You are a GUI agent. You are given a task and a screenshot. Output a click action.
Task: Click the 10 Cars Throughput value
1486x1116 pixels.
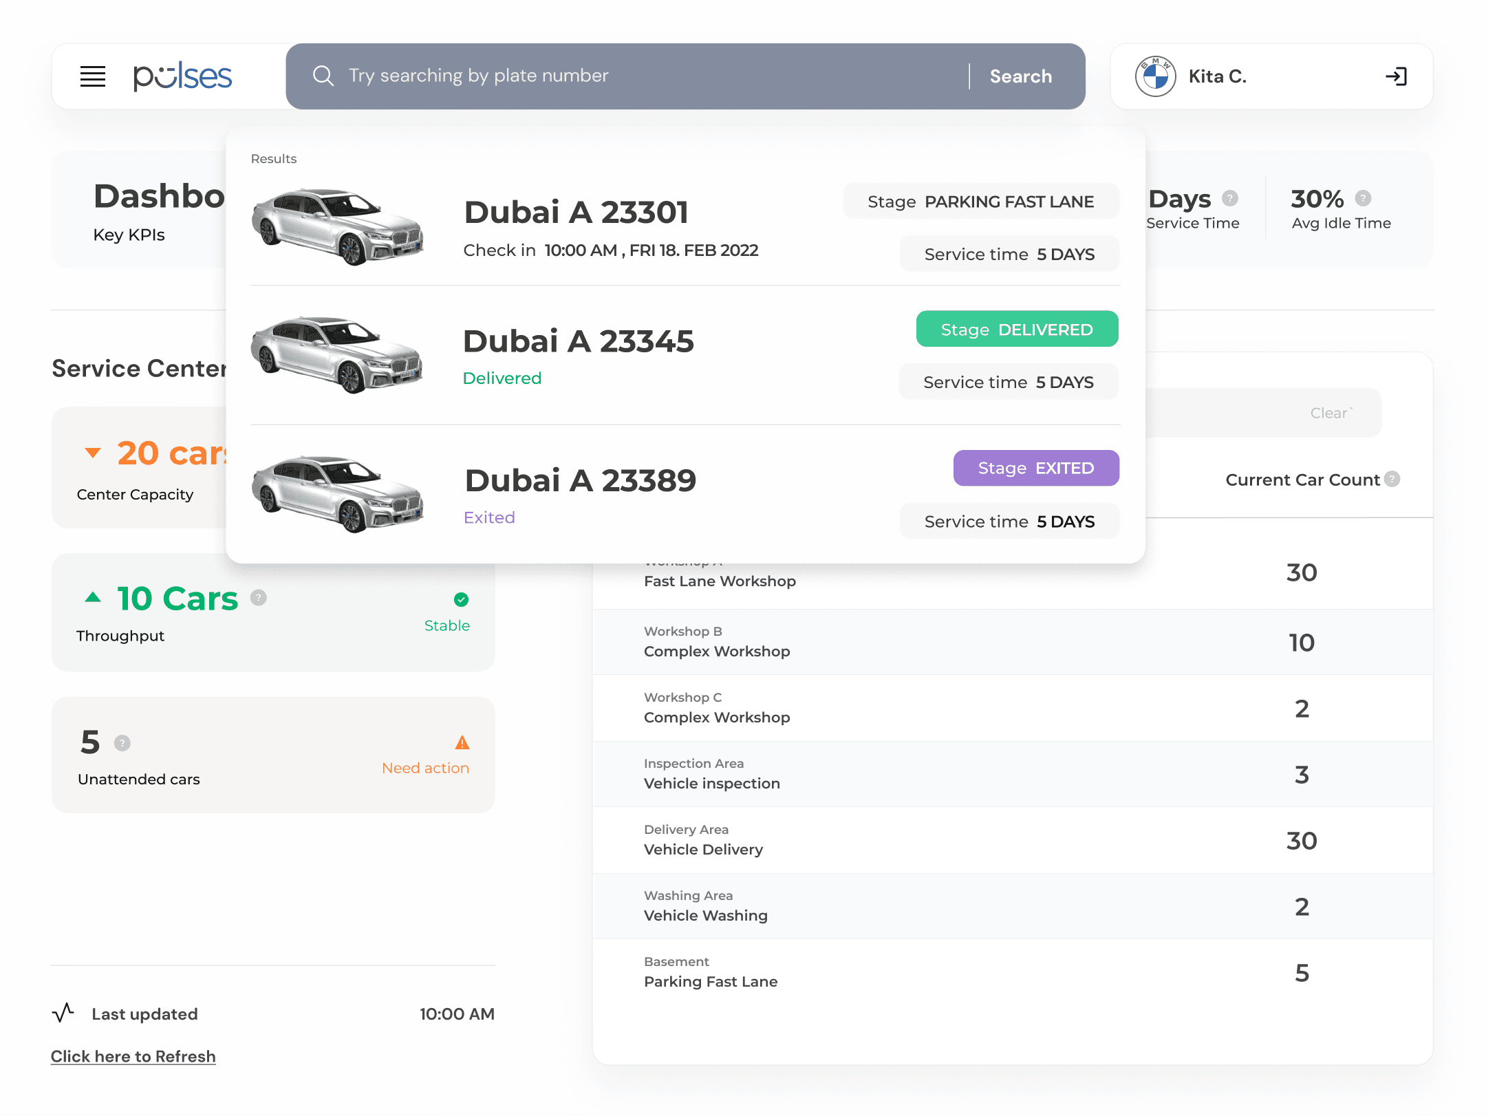[177, 599]
